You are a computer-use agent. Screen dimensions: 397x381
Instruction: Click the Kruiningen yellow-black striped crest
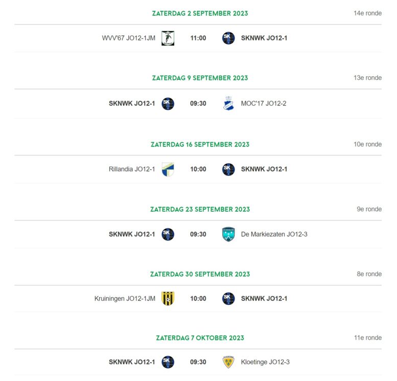click(168, 299)
